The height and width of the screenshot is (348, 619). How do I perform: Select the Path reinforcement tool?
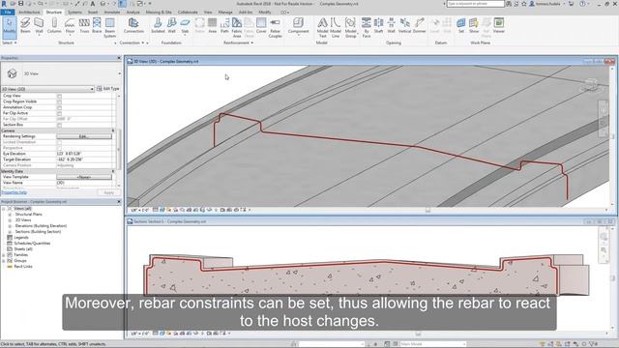pyautogui.click(x=224, y=26)
